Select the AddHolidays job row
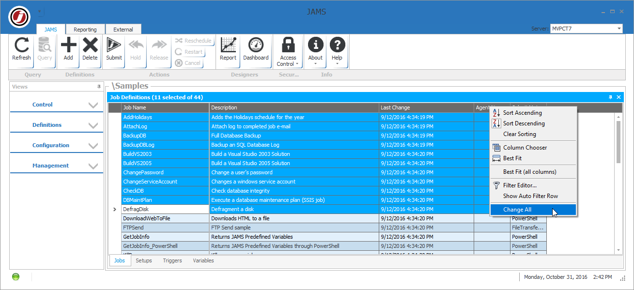Image resolution: width=634 pixels, height=290 pixels. point(334,117)
